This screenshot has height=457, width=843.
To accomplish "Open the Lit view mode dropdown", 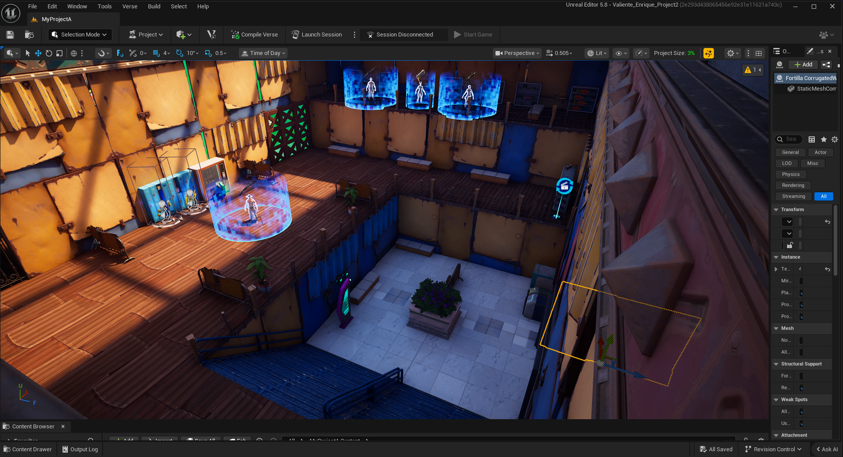I will point(597,53).
